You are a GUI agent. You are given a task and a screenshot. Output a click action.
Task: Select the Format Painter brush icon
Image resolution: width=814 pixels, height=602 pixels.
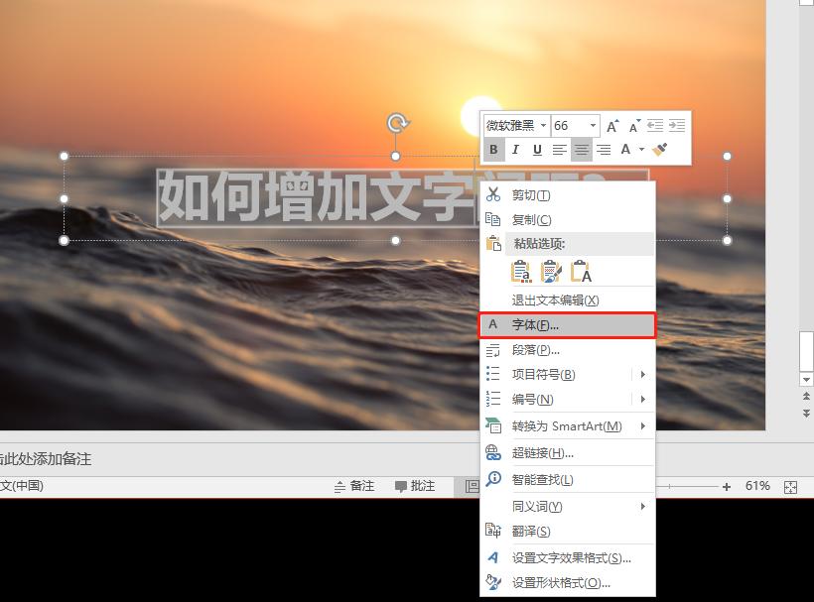658,150
